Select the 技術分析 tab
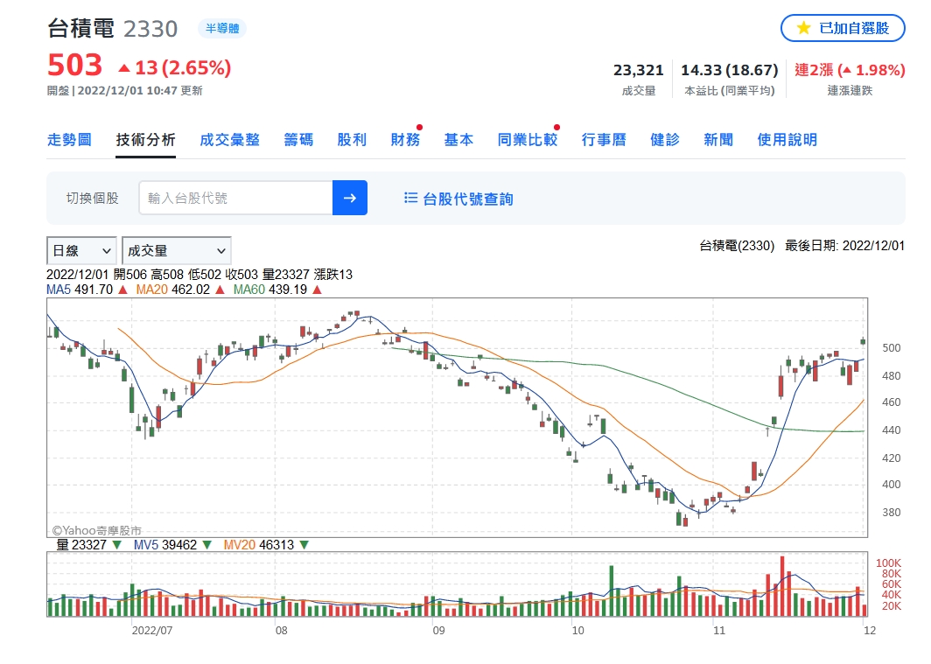931x664 pixels. tap(145, 139)
